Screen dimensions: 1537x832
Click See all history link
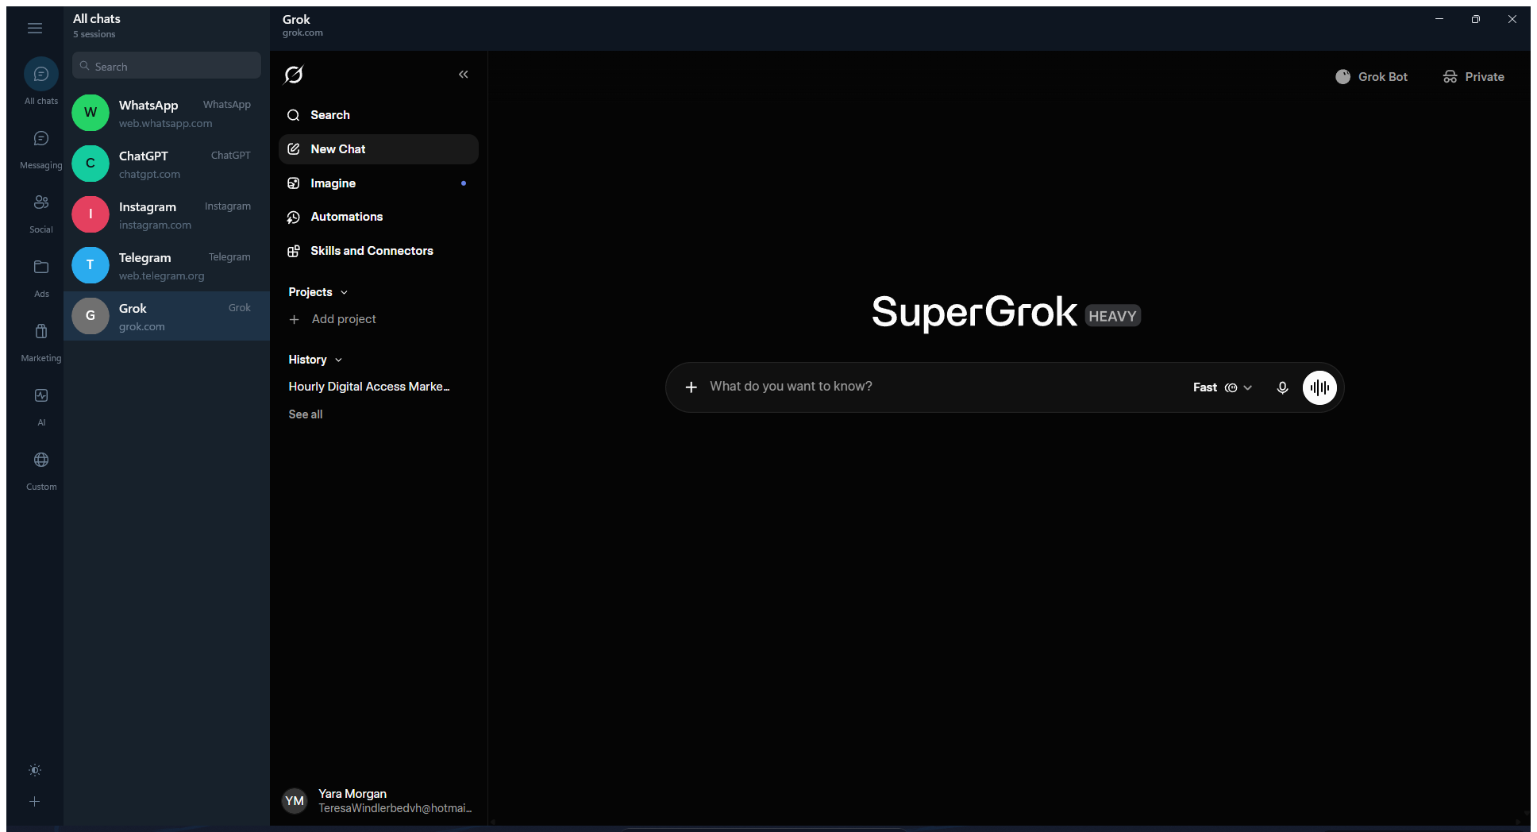tap(306, 414)
